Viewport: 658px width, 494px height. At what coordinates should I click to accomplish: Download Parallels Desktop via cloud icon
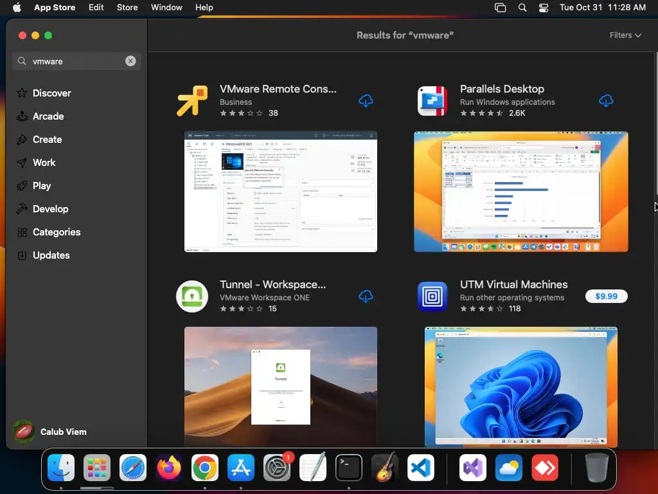coord(605,101)
